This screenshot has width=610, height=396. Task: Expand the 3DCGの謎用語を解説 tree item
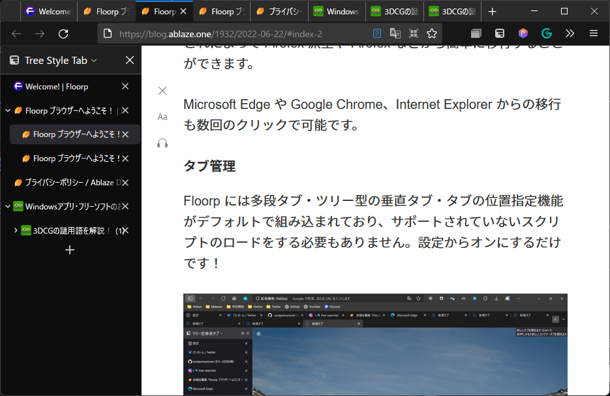click(x=16, y=230)
